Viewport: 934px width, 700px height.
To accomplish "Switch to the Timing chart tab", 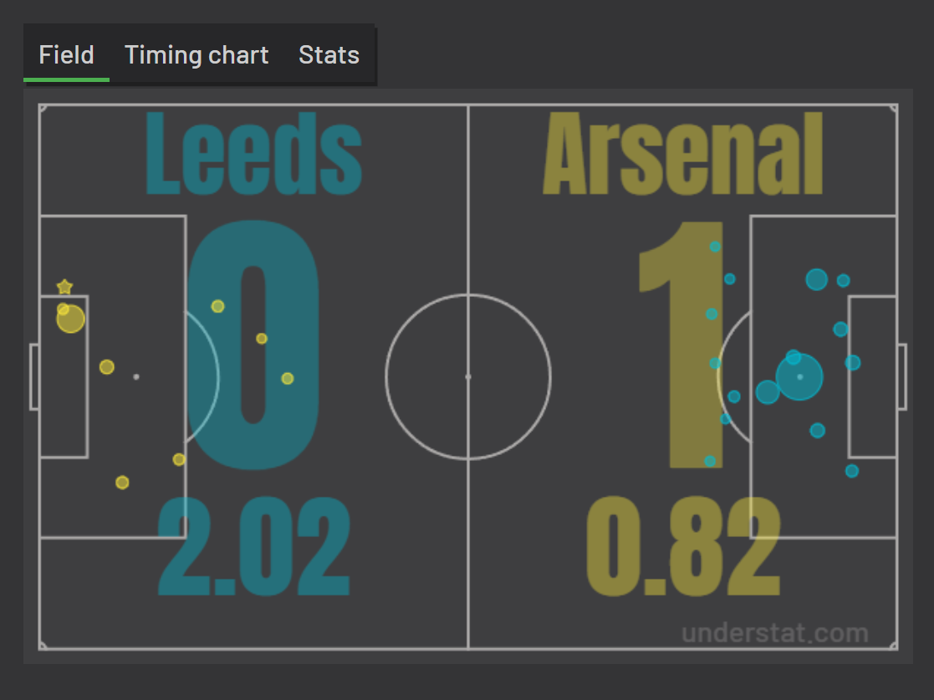I will (196, 55).
